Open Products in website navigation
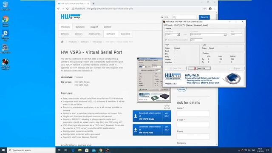 click(65, 27)
